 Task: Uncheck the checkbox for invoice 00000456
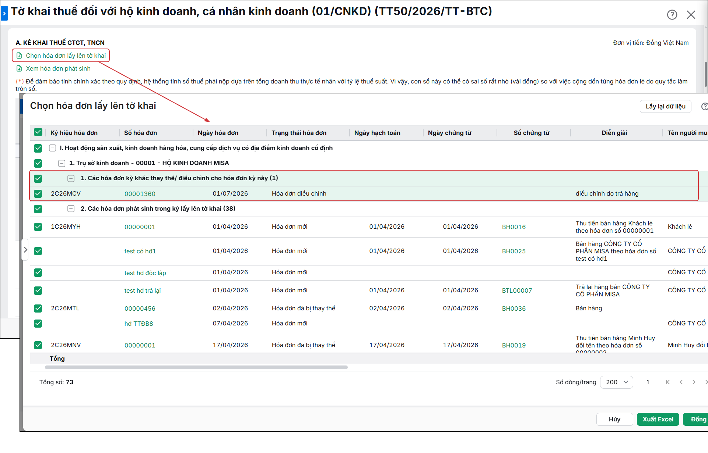(38, 308)
